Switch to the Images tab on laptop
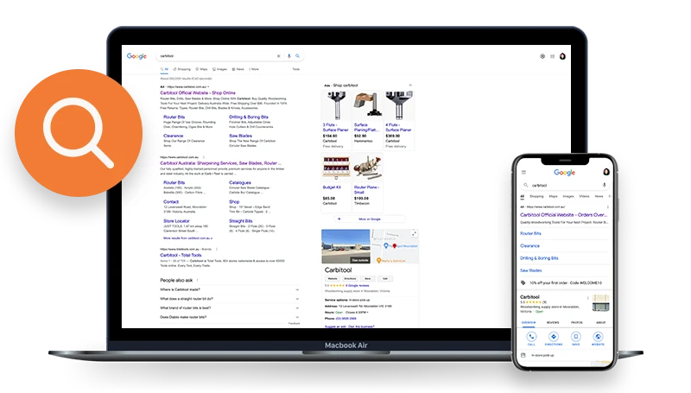Viewport: 691px width, 393px height. tap(220, 68)
